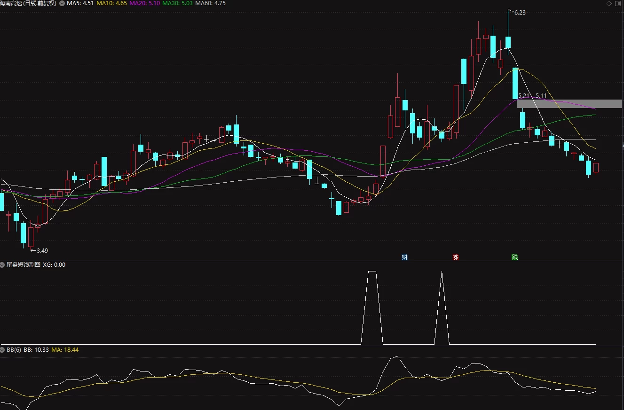Click the red 涨 event marker

coord(456,257)
